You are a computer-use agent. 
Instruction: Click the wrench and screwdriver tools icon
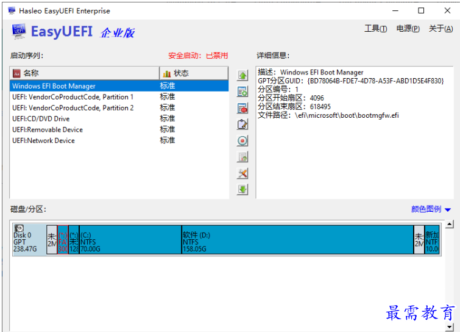tap(242, 173)
